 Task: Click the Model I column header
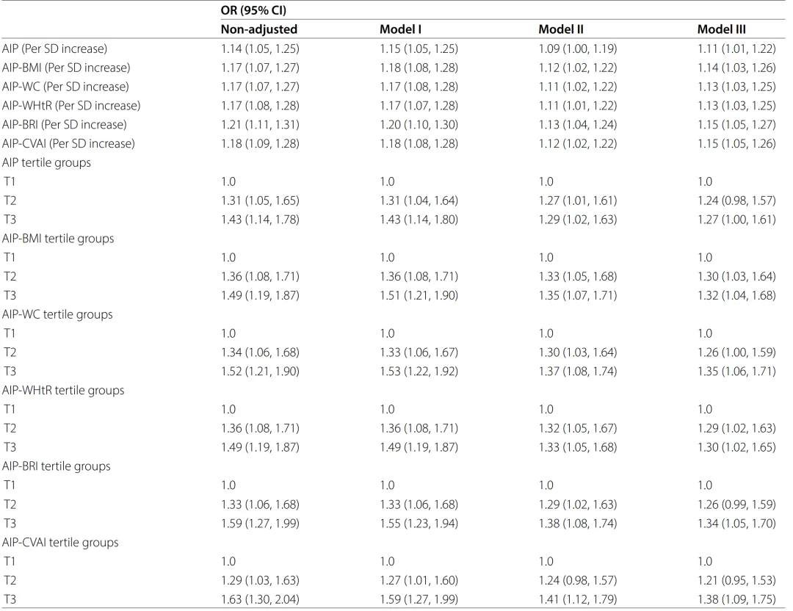401,29
